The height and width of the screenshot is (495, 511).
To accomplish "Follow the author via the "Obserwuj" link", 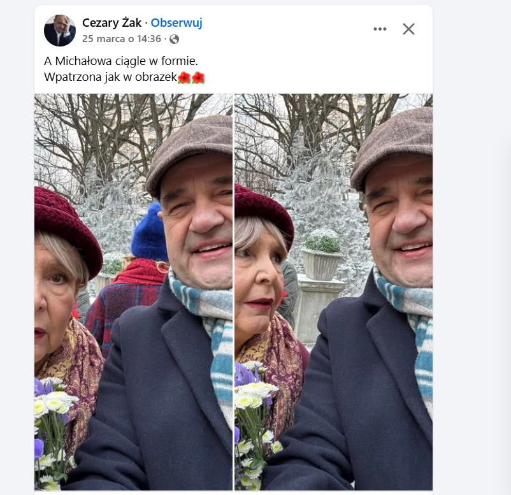I will (176, 23).
